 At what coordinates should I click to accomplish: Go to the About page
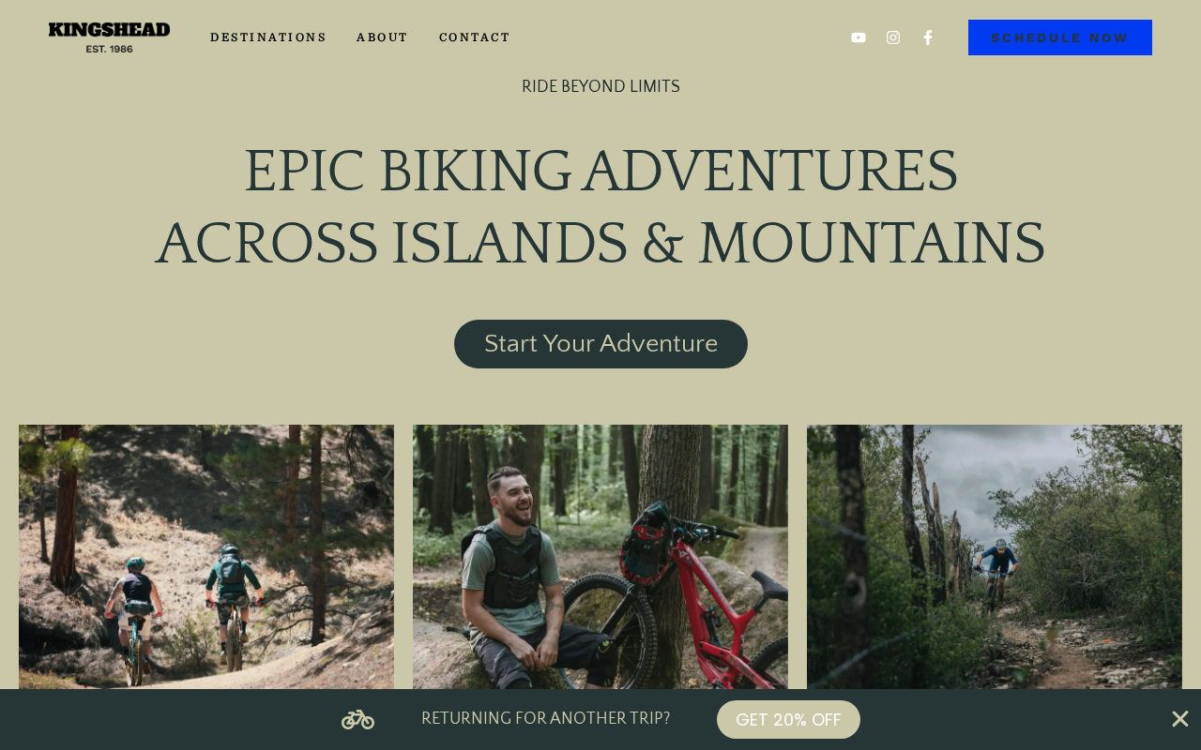pyautogui.click(x=382, y=37)
